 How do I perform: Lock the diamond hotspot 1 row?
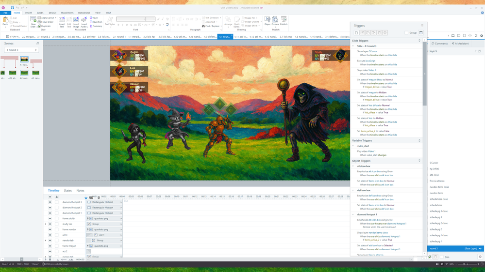[57, 213]
